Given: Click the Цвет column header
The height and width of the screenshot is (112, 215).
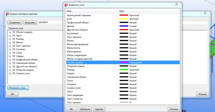Looking at the screenshot, I should pos(134,11).
